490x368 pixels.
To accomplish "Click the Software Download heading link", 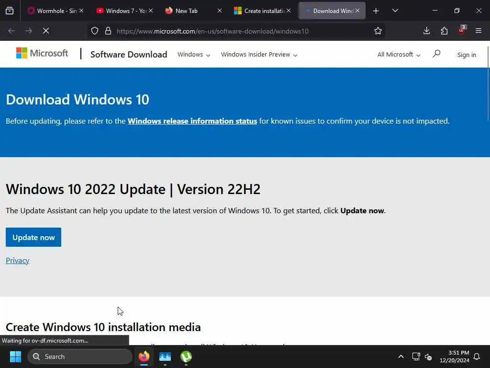I will [129, 55].
